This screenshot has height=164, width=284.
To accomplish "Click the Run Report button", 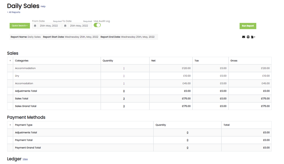I will point(248,26).
